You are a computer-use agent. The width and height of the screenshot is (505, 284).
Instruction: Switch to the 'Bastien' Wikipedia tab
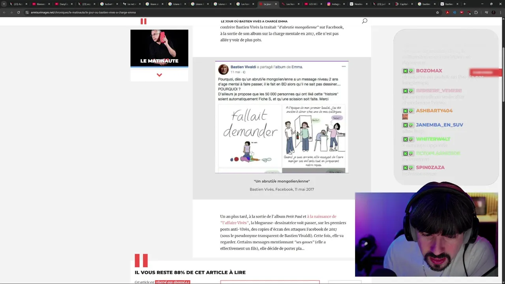[449, 4]
